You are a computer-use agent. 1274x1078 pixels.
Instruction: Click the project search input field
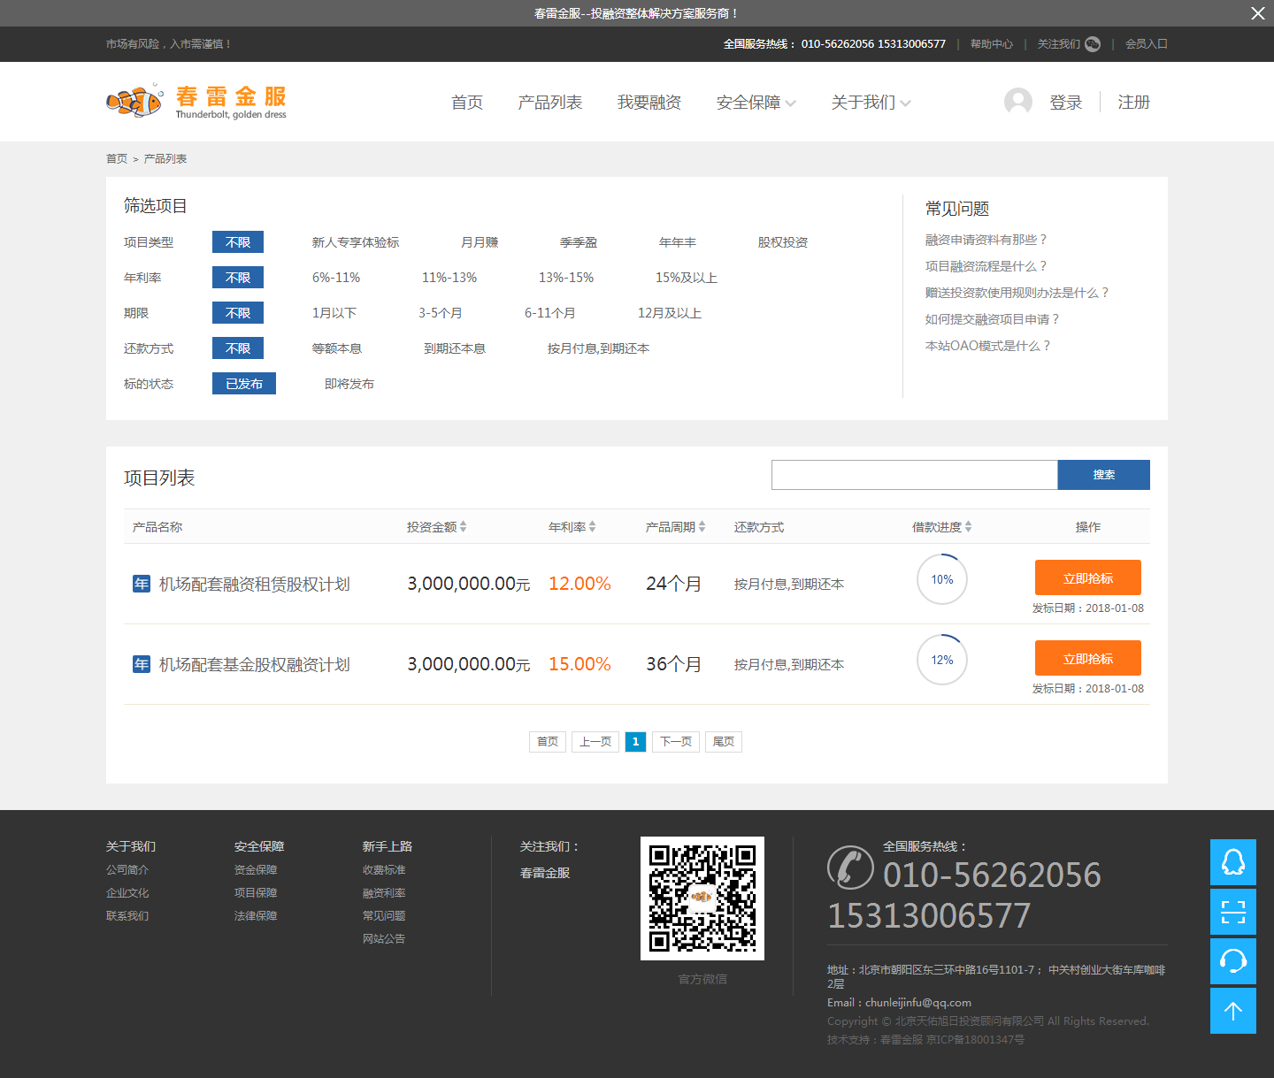914,475
